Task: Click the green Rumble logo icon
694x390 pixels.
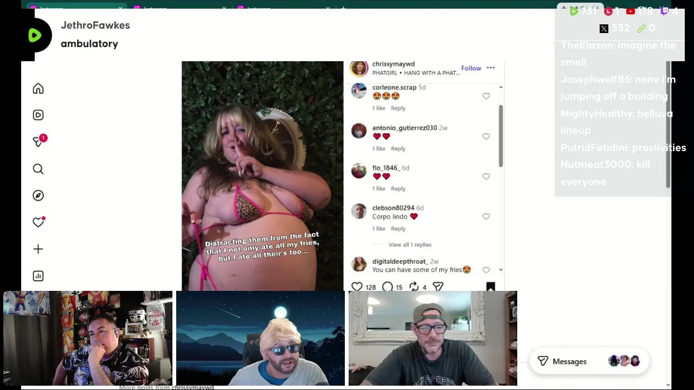Action: tap(35, 35)
